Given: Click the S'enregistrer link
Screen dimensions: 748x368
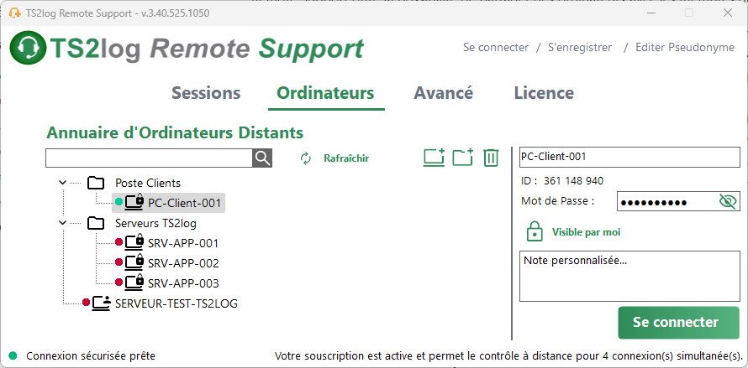Looking at the screenshot, I should [580, 48].
